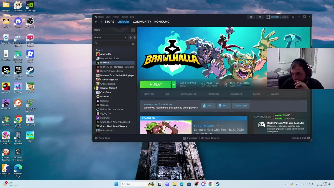Open Discussions link
Viewport: 334px width, 188px height.
click(236, 94)
